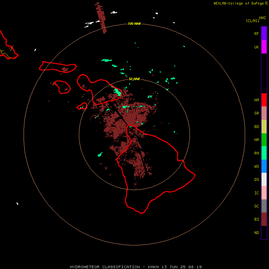Viewport: 269px width, 269px height.
Task: Click the RF purple legend swatch
Action: 264,33
